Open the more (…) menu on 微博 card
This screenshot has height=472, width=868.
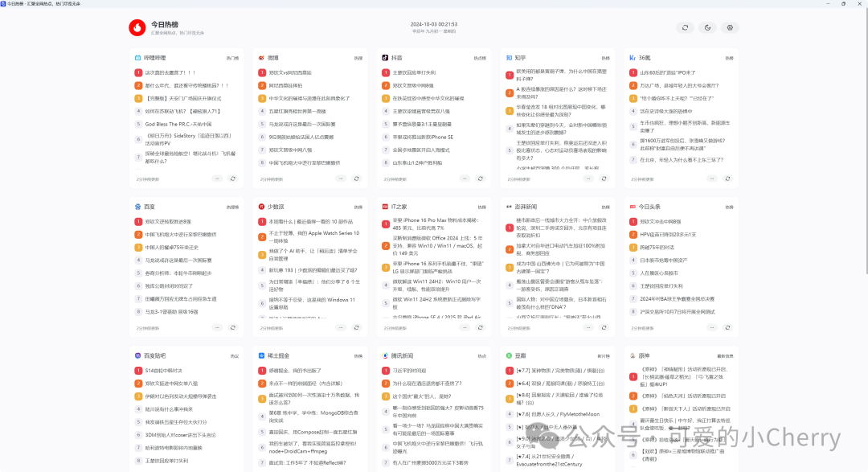(341, 179)
